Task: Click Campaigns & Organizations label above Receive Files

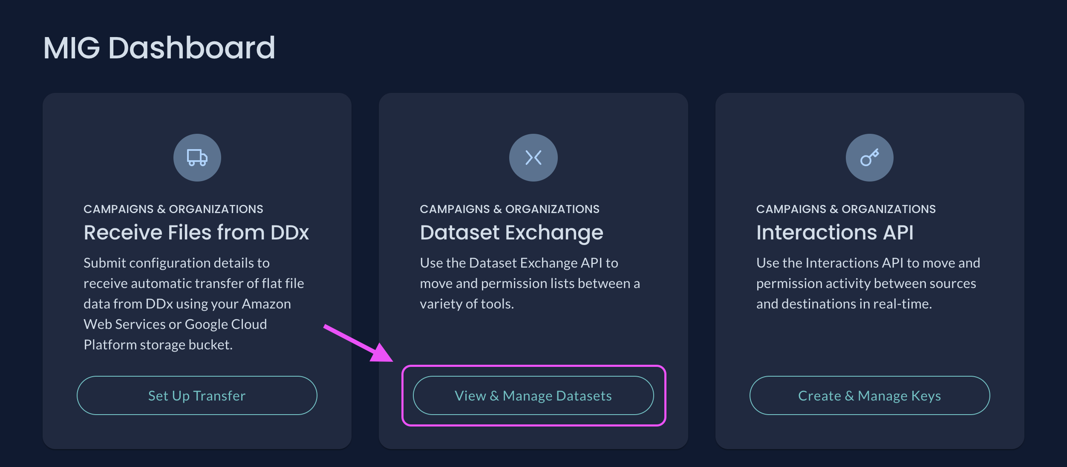Action: point(173,209)
